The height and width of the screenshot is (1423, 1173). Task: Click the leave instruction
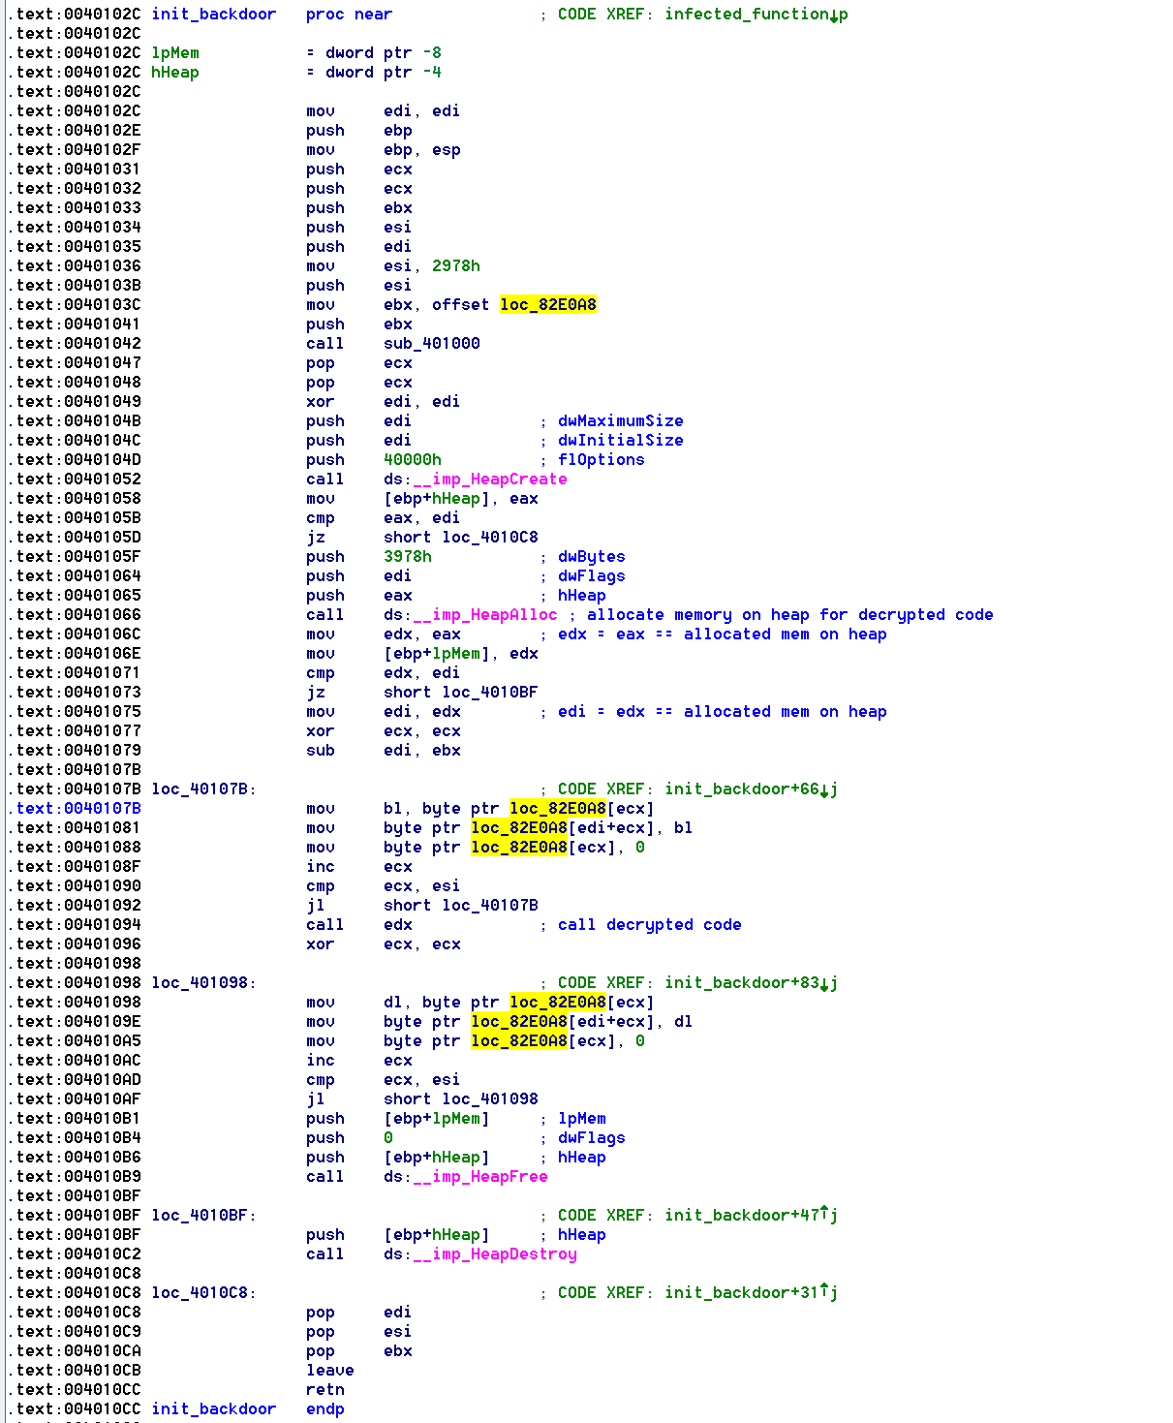click(x=329, y=1371)
